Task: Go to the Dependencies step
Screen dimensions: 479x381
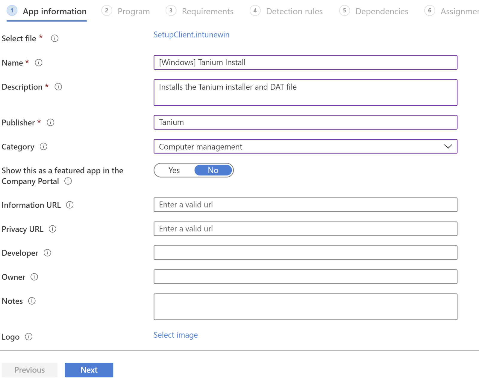Action: click(x=381, y=11)
